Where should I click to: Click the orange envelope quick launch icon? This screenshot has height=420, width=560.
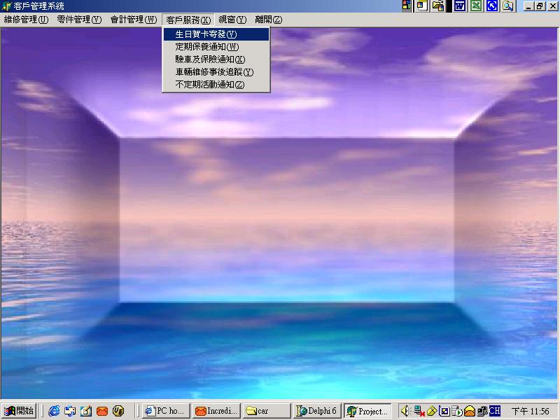102,411
